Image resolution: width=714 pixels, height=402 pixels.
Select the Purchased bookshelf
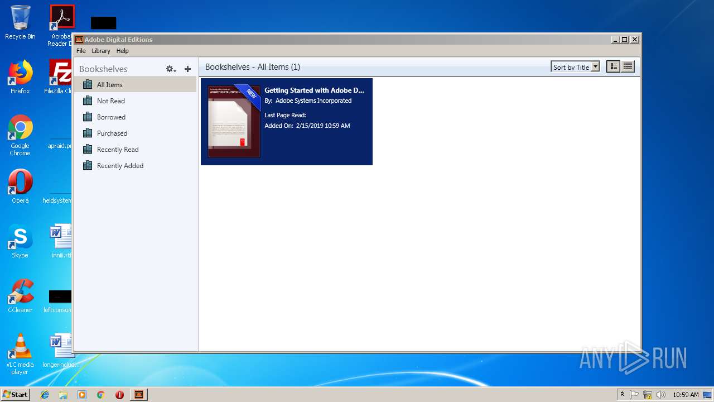coord(136,133)
